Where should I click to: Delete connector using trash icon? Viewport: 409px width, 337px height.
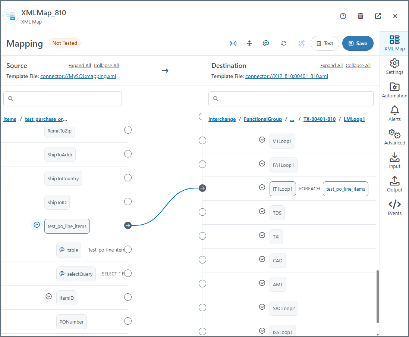(x=360, y=16)
